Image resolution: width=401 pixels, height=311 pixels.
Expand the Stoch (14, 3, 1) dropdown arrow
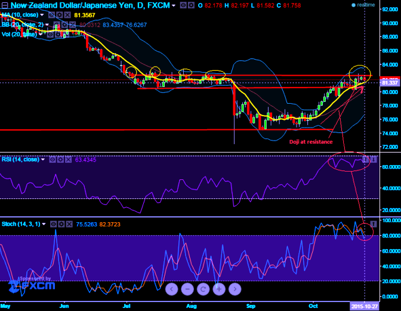point(44,224)
